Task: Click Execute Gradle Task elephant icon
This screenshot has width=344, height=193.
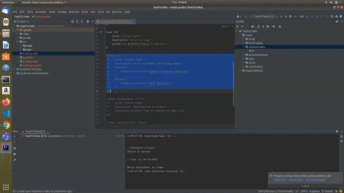Action: [x=253, y=26]
